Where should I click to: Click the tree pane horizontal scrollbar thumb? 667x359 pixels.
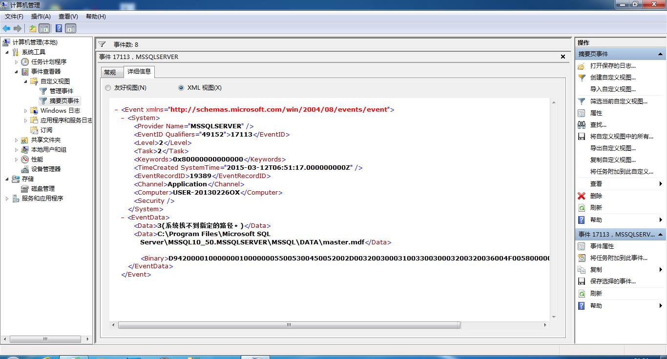(44, 339)
